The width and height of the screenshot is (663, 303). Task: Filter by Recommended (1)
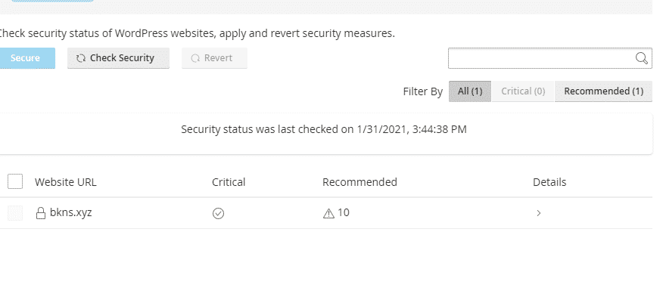click(x=603, y=91)
